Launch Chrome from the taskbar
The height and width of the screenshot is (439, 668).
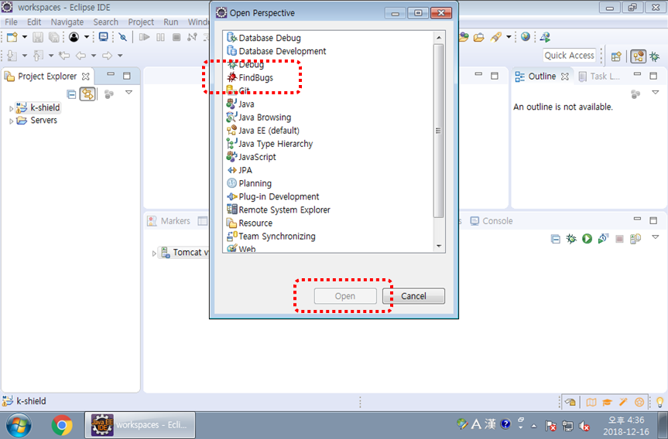pos(62,425)
